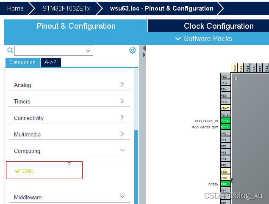Expand the panel with right arrow handle
This screenshot has height=204, width=269.
click(x=144, y=55)
